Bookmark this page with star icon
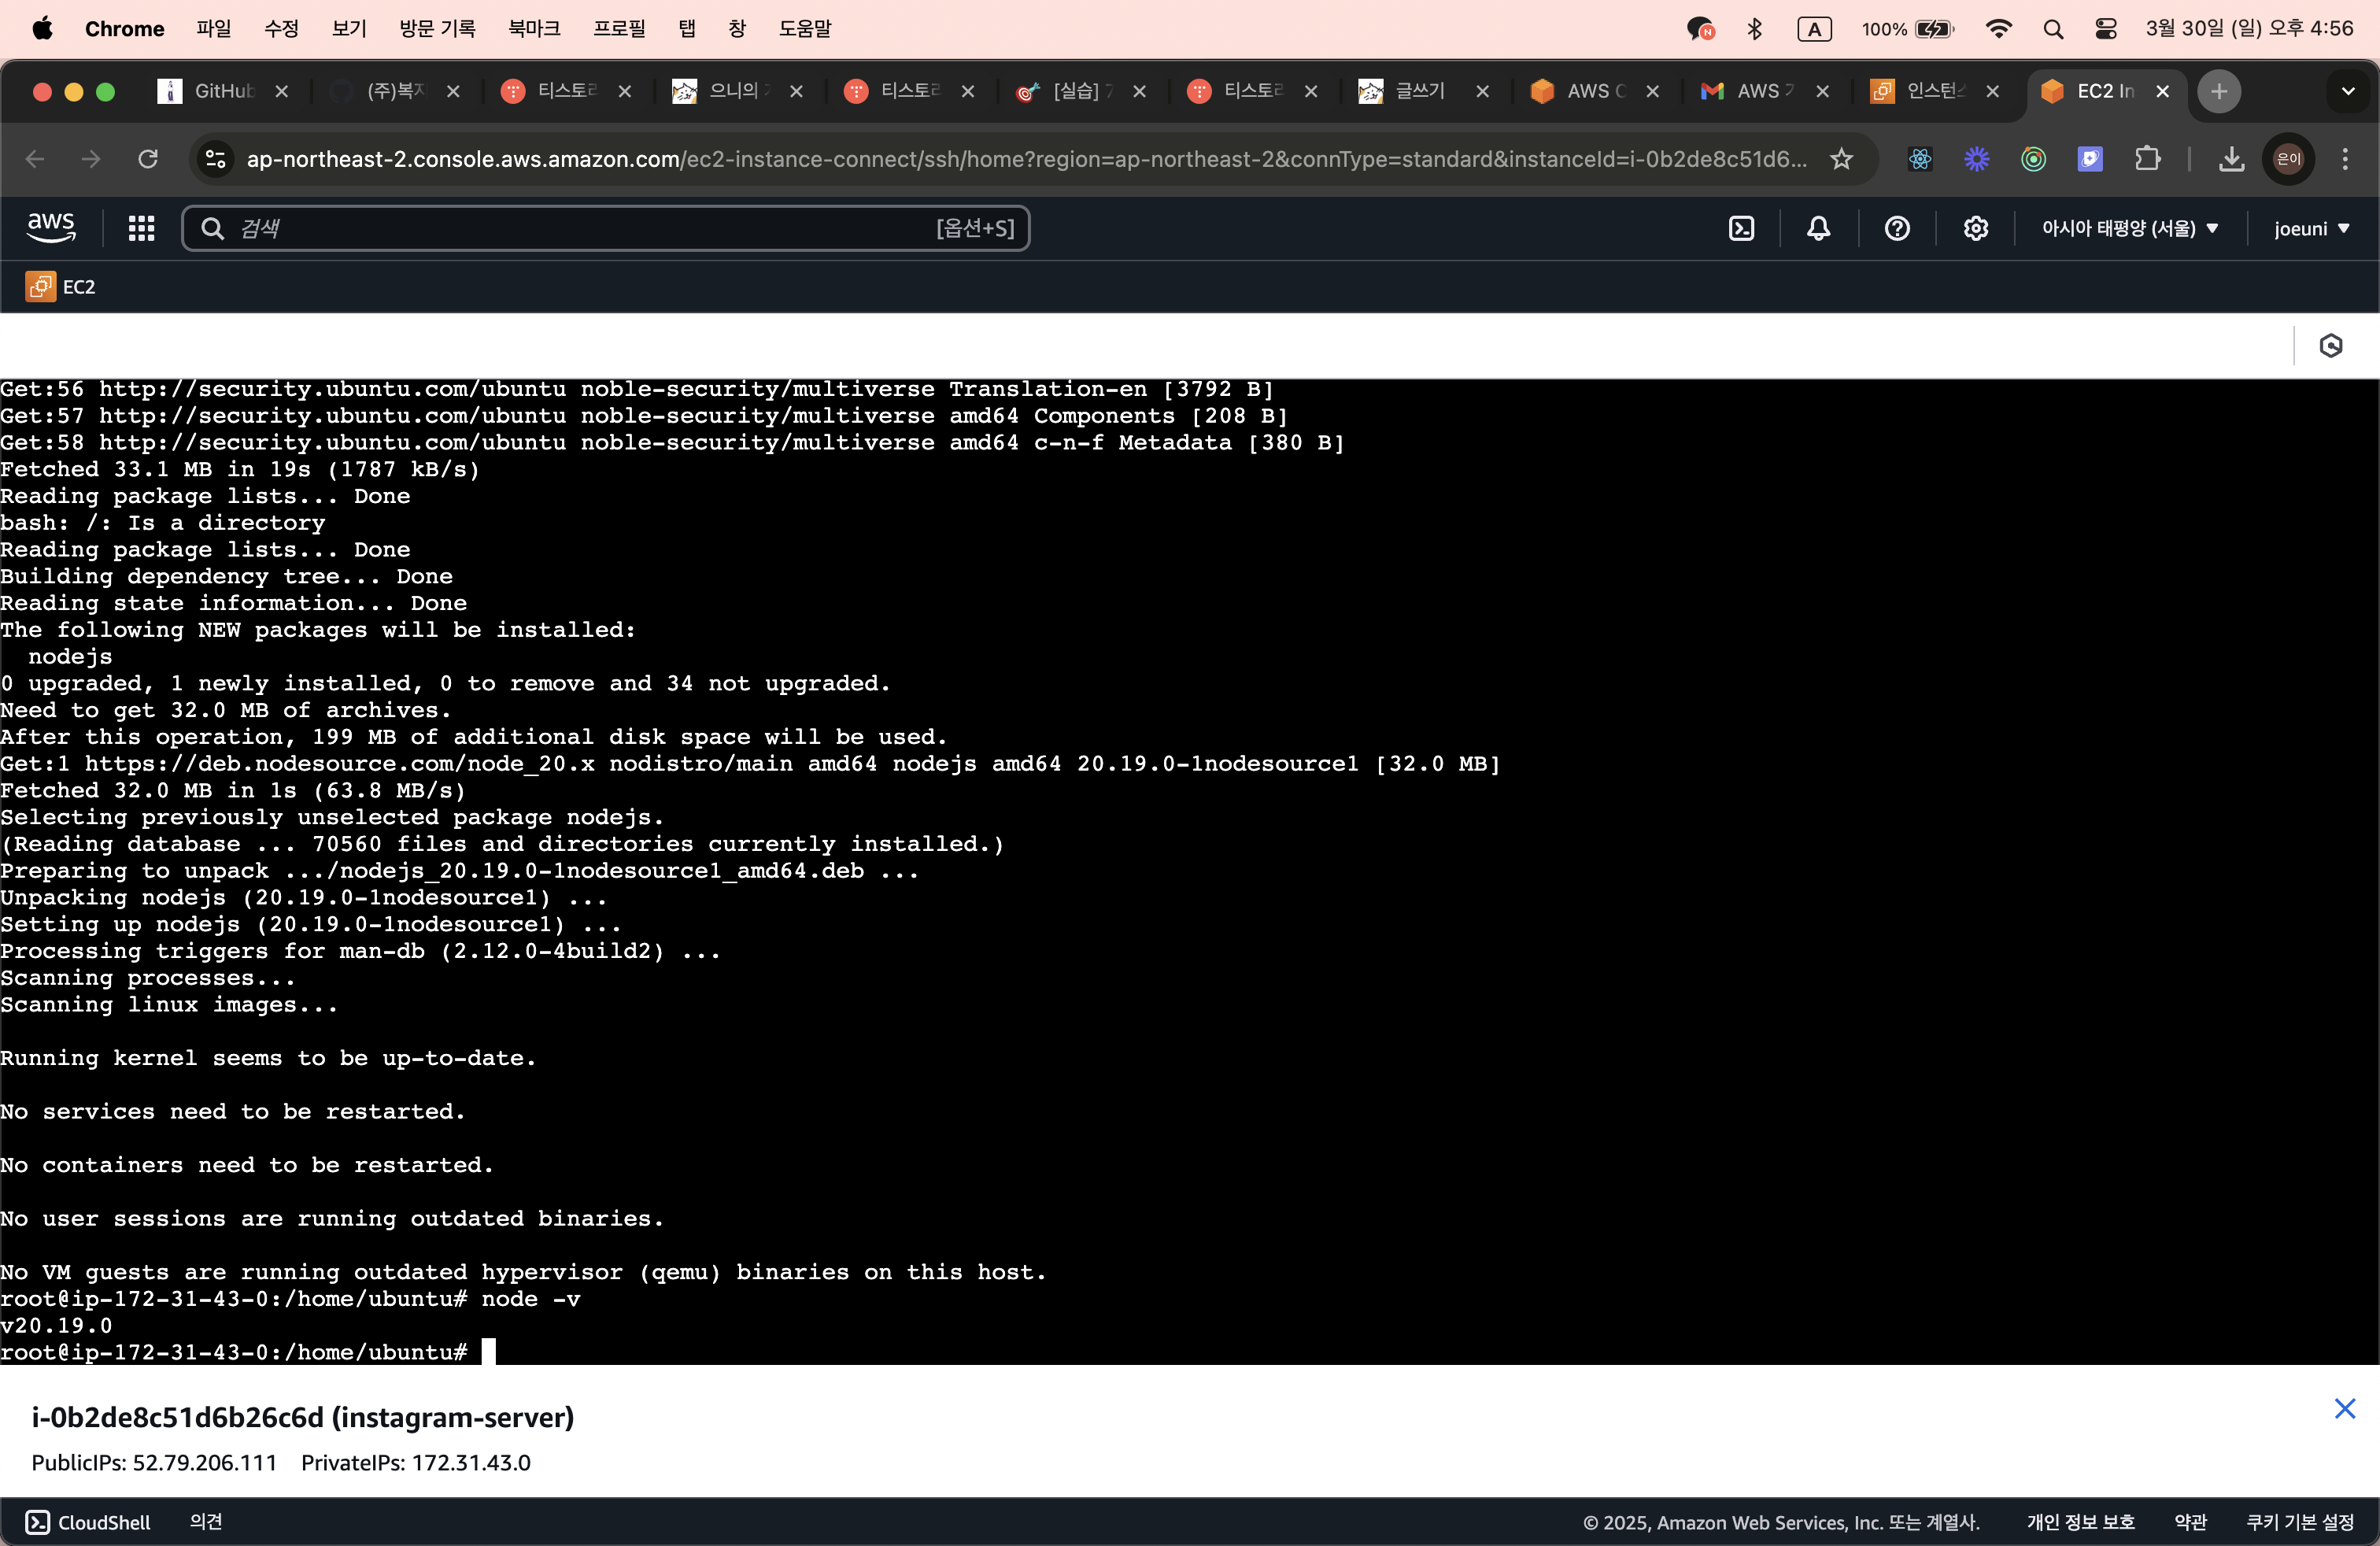The width and height of the screenshot is (2380, 1546). pos(1841,158)
